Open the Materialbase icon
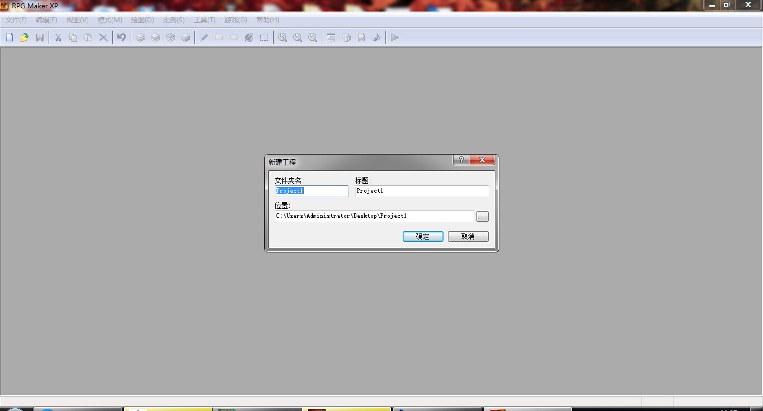 point(346,37)
